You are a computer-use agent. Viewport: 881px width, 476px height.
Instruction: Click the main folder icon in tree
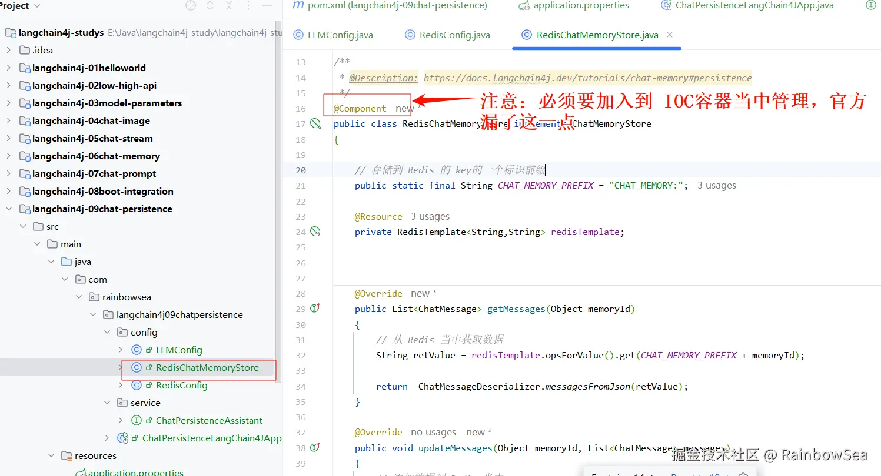52,244
